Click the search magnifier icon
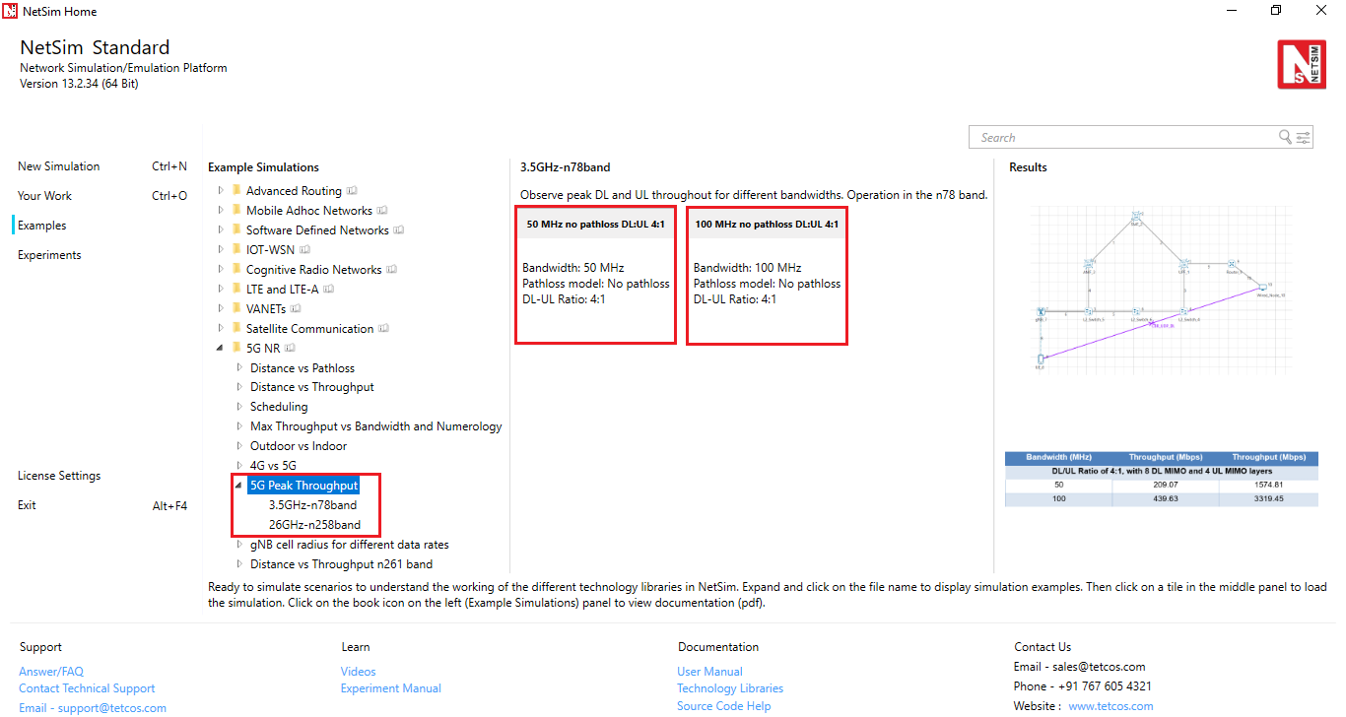This screenshot has height=717, width=1346. click(1285, 137)
